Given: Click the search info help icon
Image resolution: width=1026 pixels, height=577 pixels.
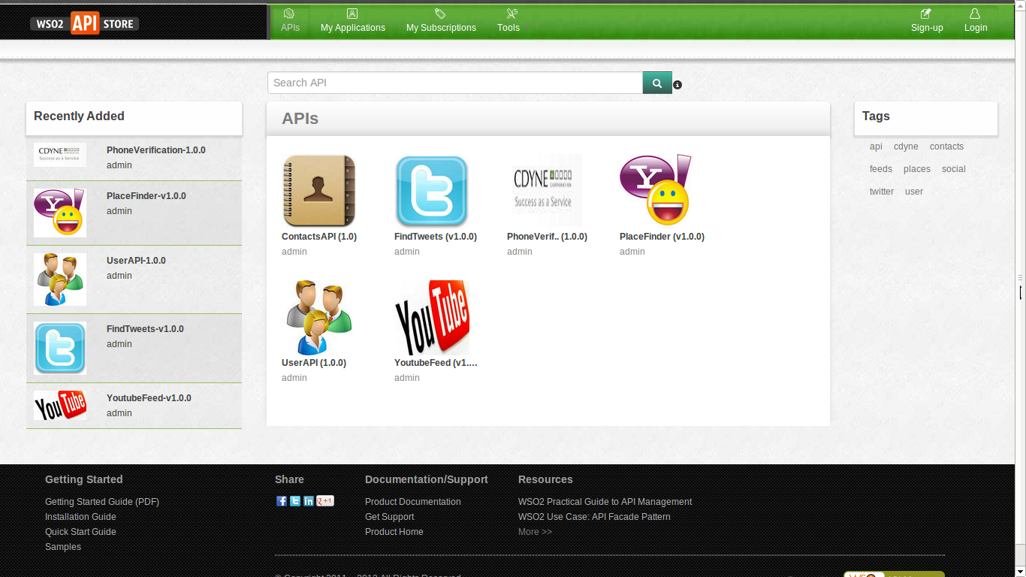Looking at the screenshot, I should coord(677,85).
